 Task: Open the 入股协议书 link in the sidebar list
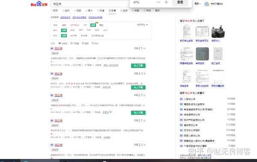[189, 99]
